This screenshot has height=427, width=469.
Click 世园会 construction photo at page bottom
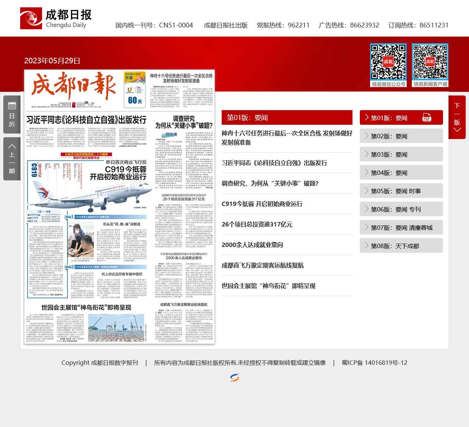point(115,328)
